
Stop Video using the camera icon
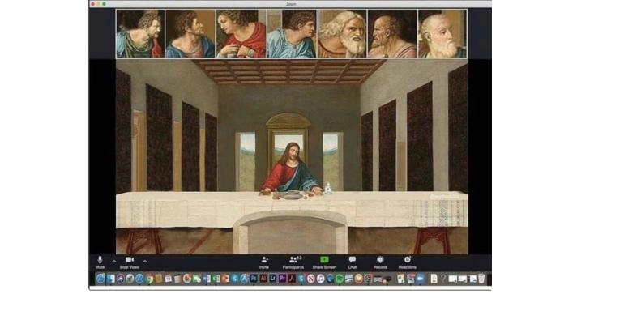pyautogui.click(x=130, y=262)
